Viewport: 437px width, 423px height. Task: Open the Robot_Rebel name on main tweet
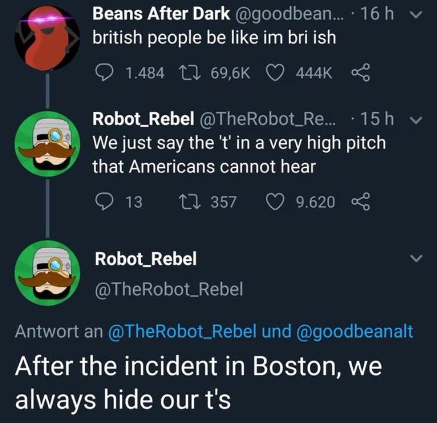[146, 259]
